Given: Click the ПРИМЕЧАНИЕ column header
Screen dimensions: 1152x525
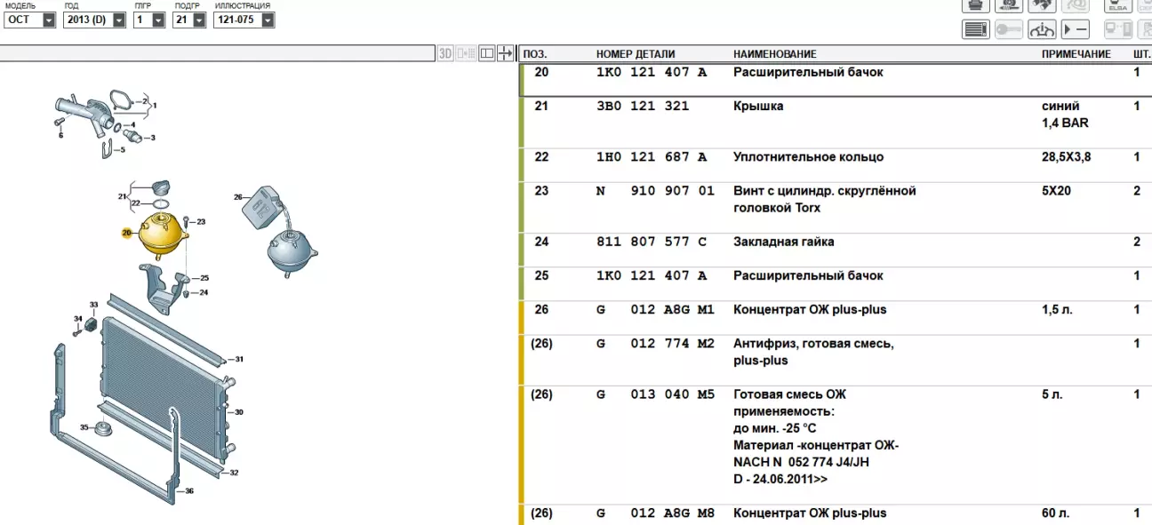Looking at the screenshot, I should point(1076,54).
